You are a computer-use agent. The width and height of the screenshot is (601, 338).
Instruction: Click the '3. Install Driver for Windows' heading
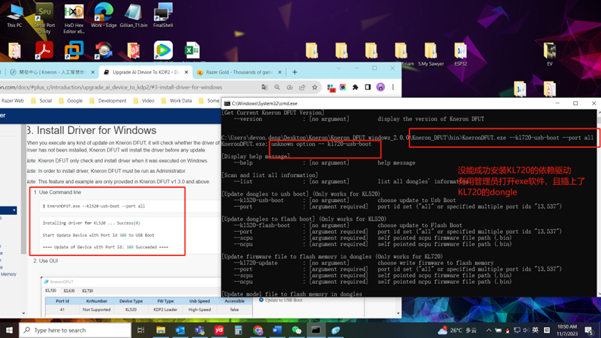91,130
